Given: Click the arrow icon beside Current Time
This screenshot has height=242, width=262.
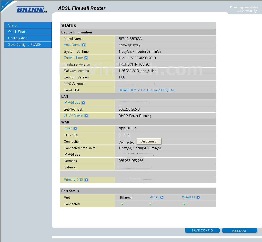Looking at the screenshot, I should coord(86,58).
